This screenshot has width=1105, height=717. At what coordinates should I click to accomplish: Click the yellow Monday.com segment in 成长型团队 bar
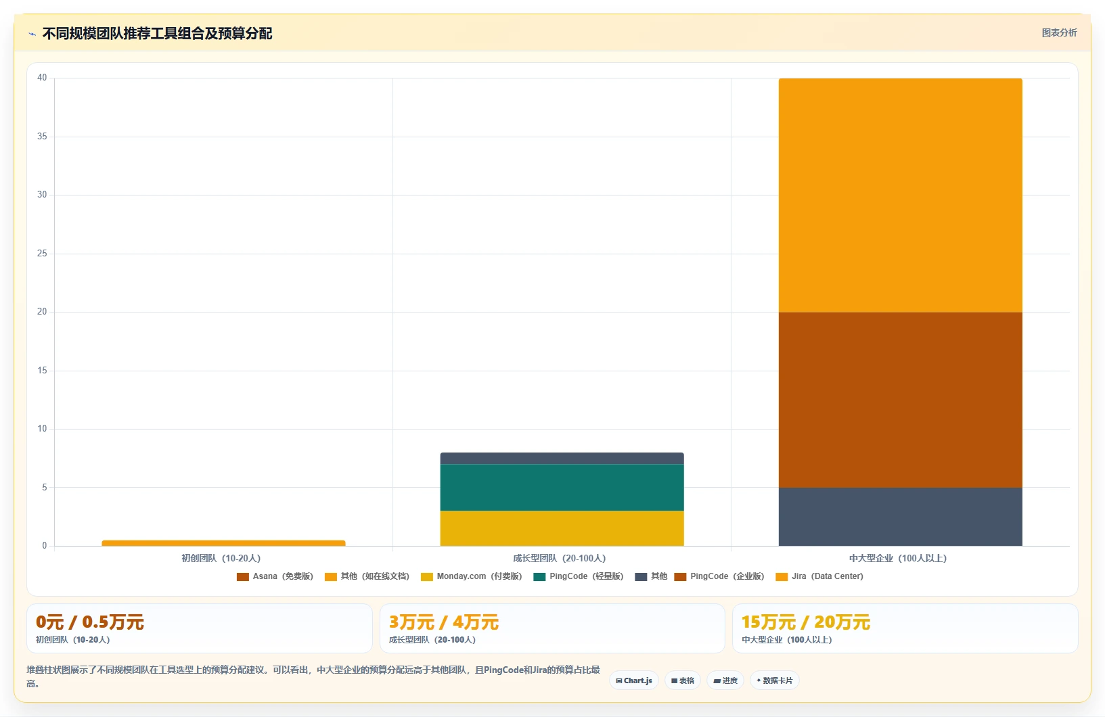point(562,528)
